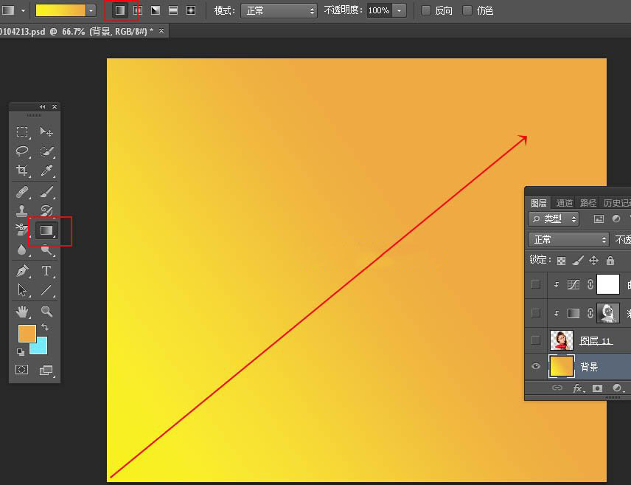Switch to the 路径 tab
631x485 pixels.
(588, 203)
